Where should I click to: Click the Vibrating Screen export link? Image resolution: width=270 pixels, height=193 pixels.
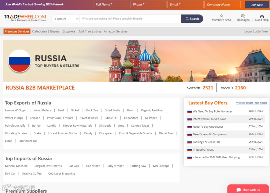point(16,133)
